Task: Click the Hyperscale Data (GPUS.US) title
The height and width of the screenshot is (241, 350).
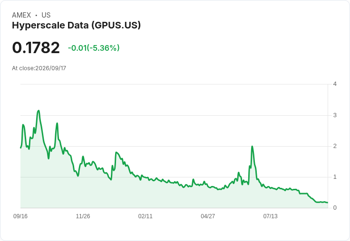Action: click(77, 26)
